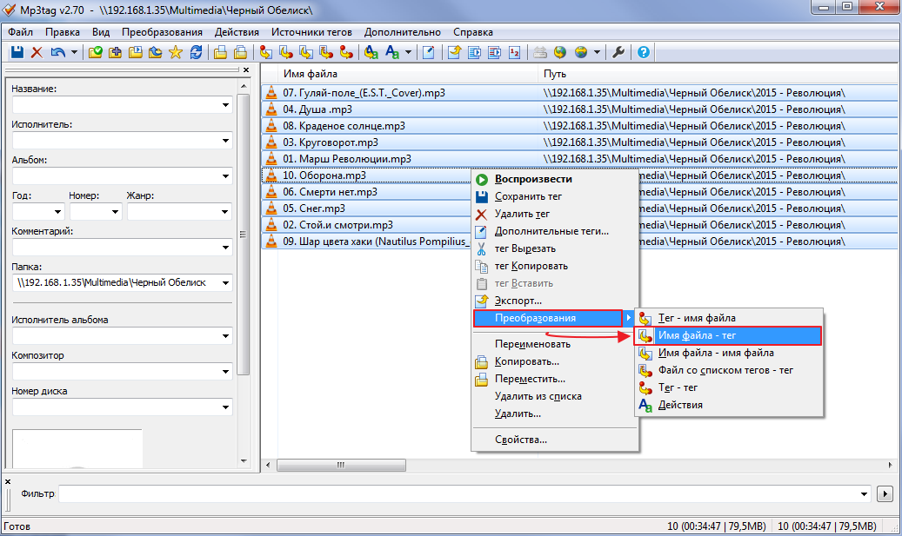Expand the Исполнитель field dropdown
Image resolution: width=902 pixels, height=536 pixels.
coord(225,141)
